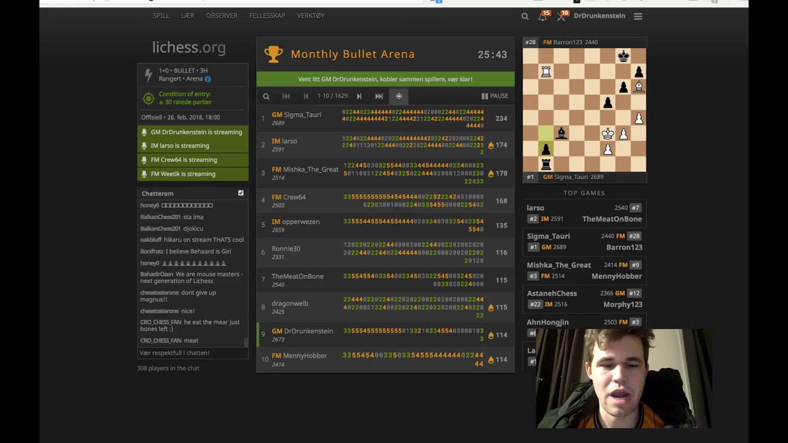Go to previous standings page
The height and width of the screenshot is (443, 788).
tap(306, 96)
